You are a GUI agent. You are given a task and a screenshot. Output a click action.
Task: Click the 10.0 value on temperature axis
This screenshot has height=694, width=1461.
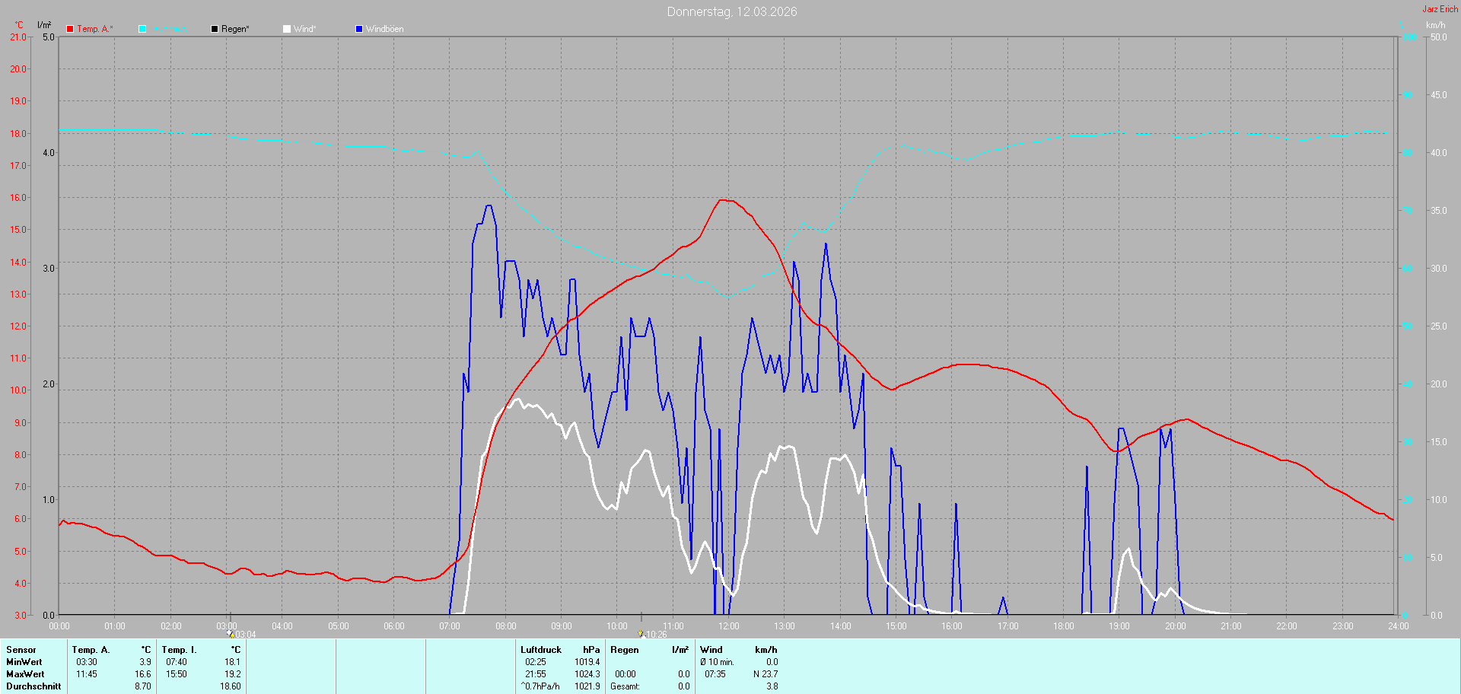(x=18, y=390)
